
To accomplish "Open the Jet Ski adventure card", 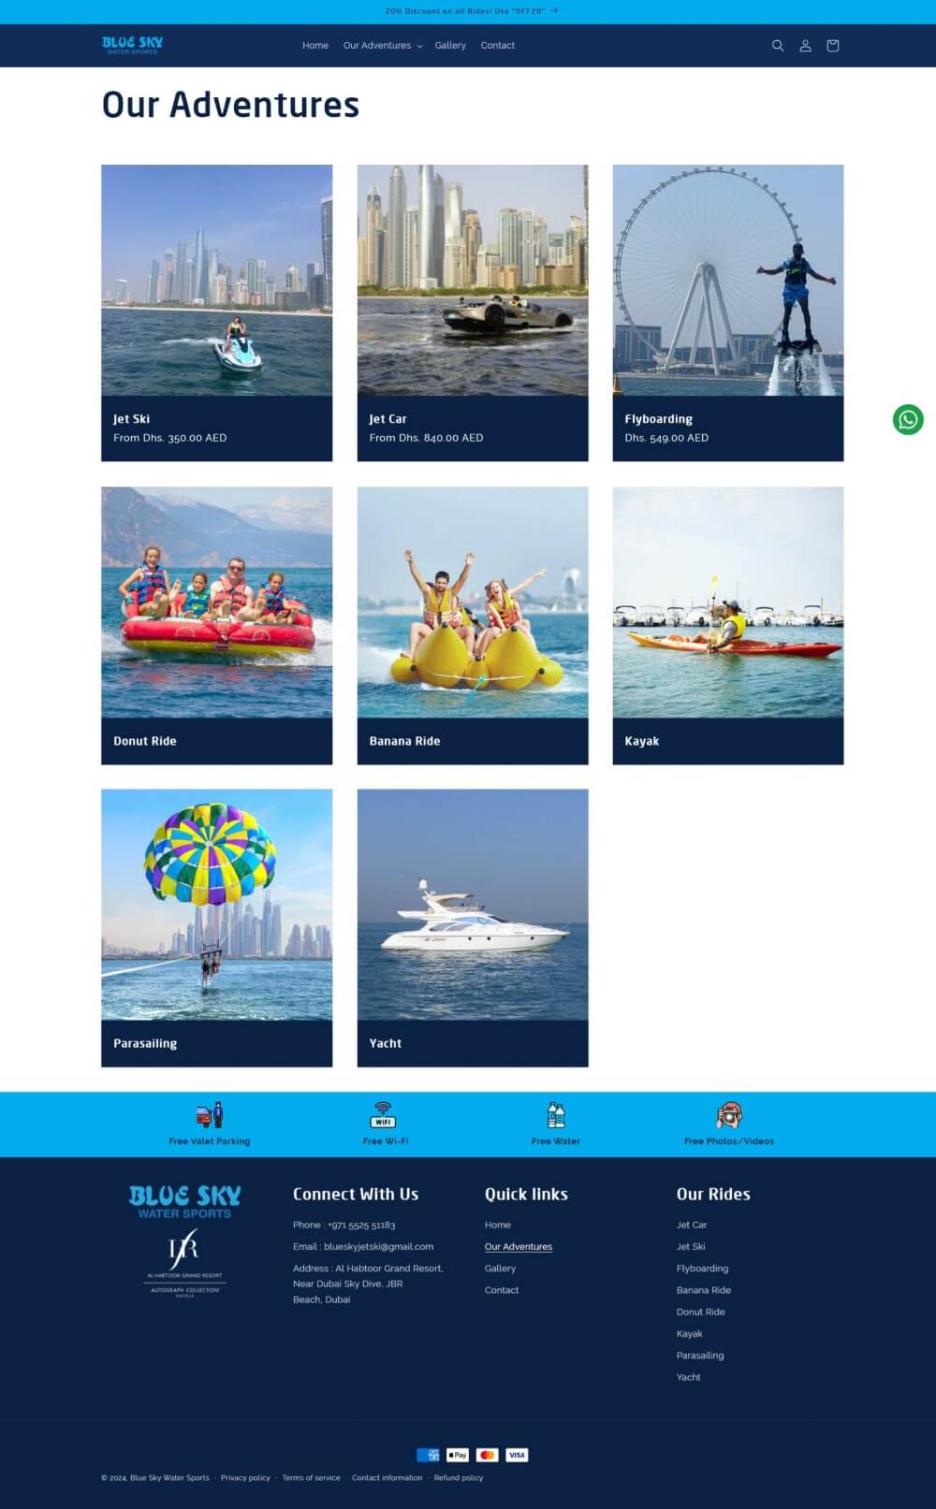I will (216, 312).
